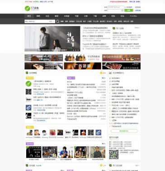165x171 pixels.
Task: Open the 下载 navigation tab
Action: (95, 16)
